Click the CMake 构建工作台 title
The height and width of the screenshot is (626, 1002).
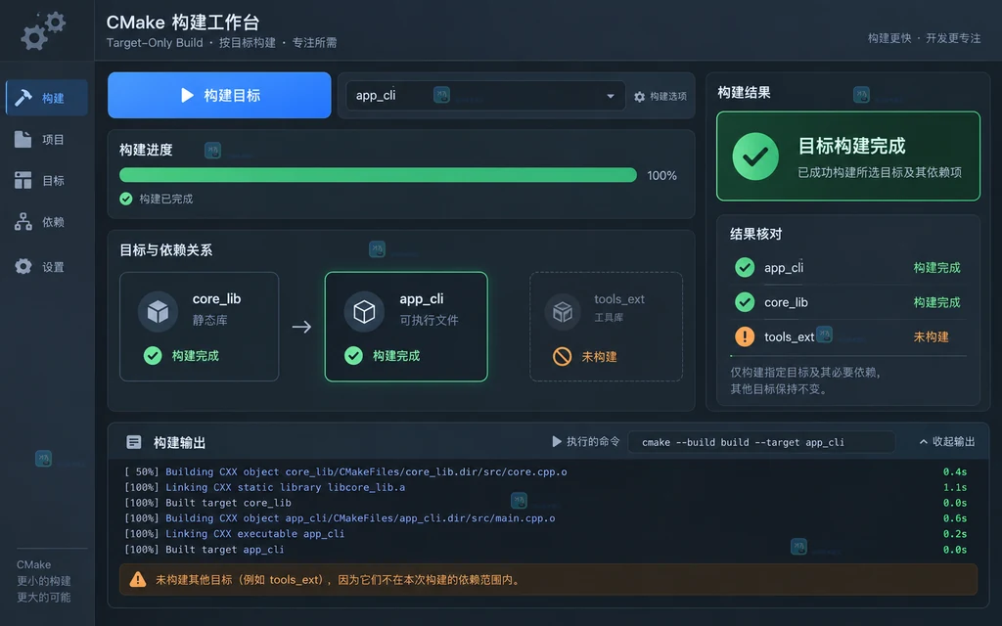point(183,22)
